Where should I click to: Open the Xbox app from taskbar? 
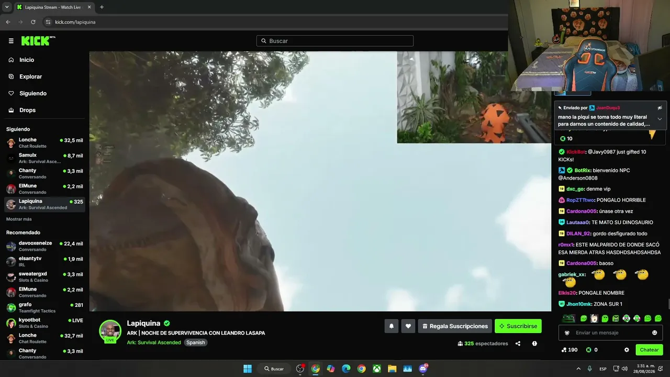(377, 369)
